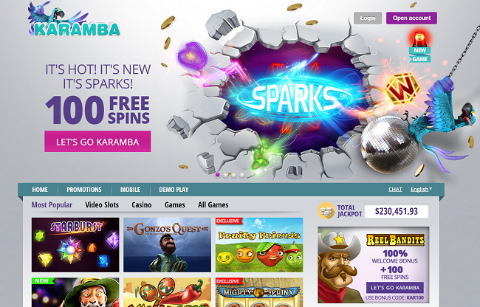480x307 pixels.
Task: Click the Sparks game logo banner
Action: pyautogui.click(x=295, y=97)
